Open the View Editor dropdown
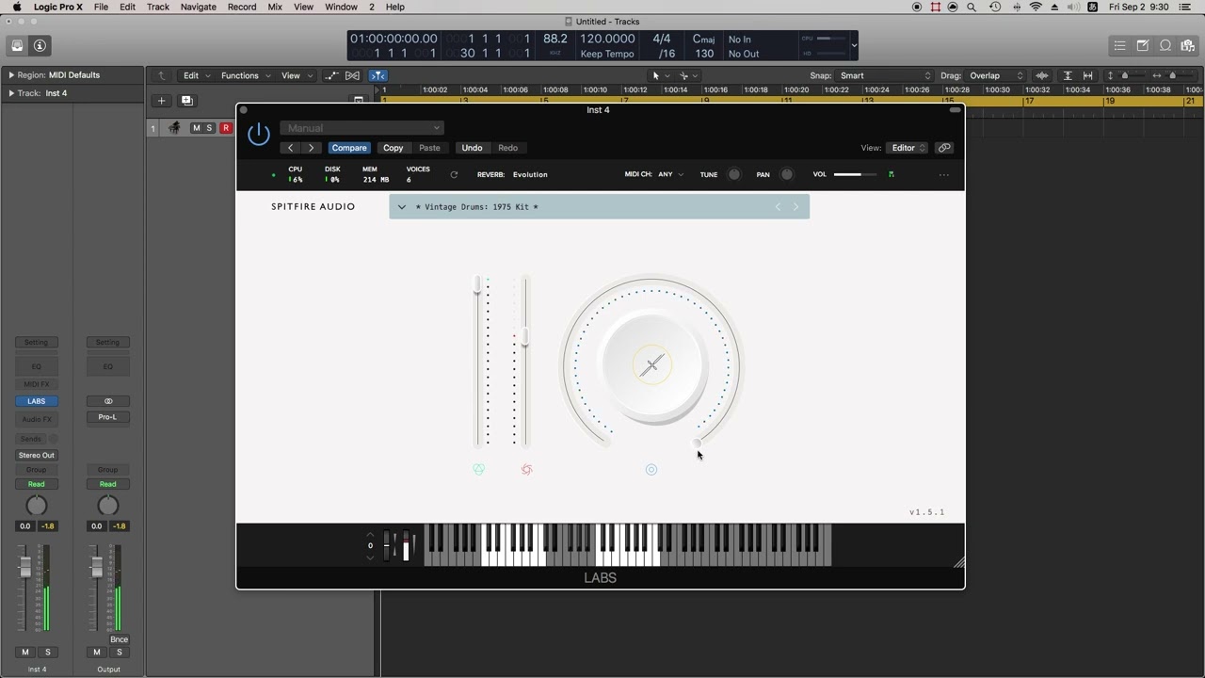The width and height of the screenshot is (1205, 678). [x=908, y=148]
